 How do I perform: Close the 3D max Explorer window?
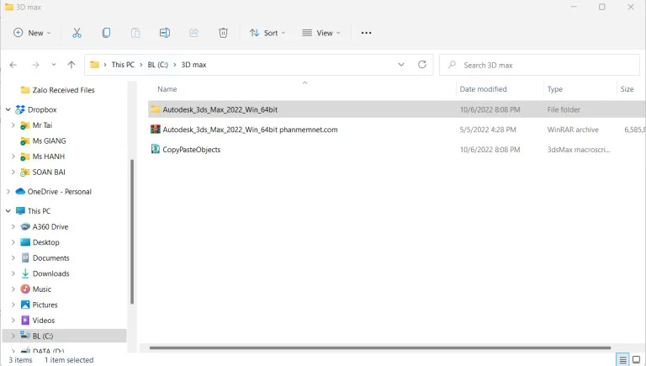[x=631, y=7]
